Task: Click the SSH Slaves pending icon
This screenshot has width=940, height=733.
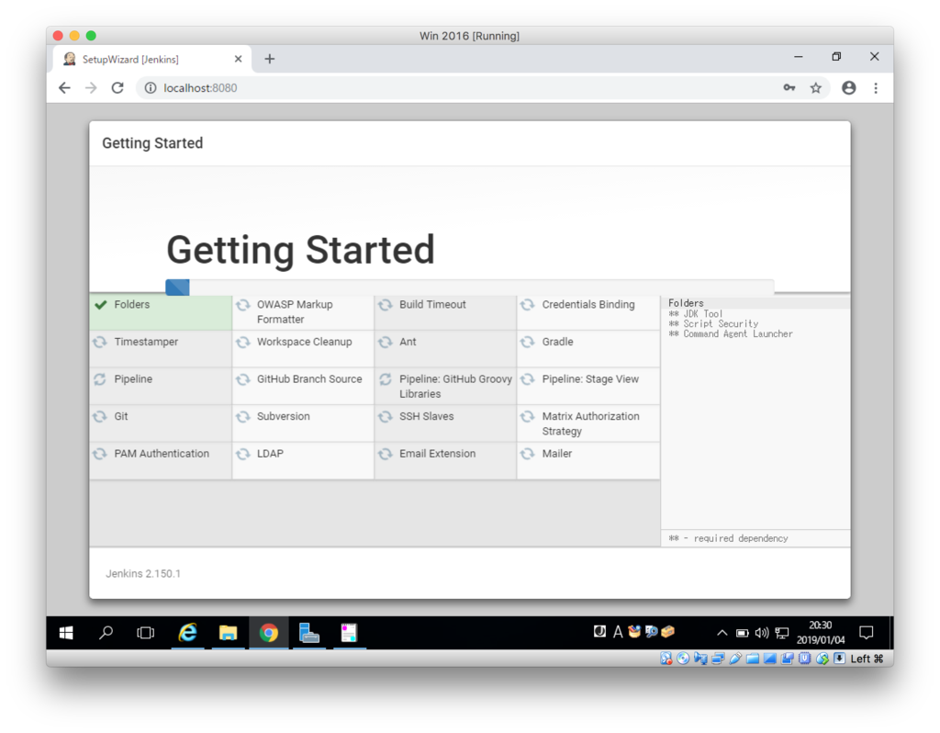Action: [x=386, y=416]
